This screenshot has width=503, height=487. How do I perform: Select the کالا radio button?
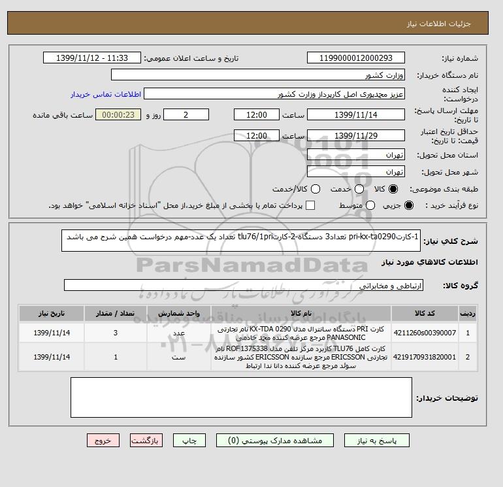point(393,189)
